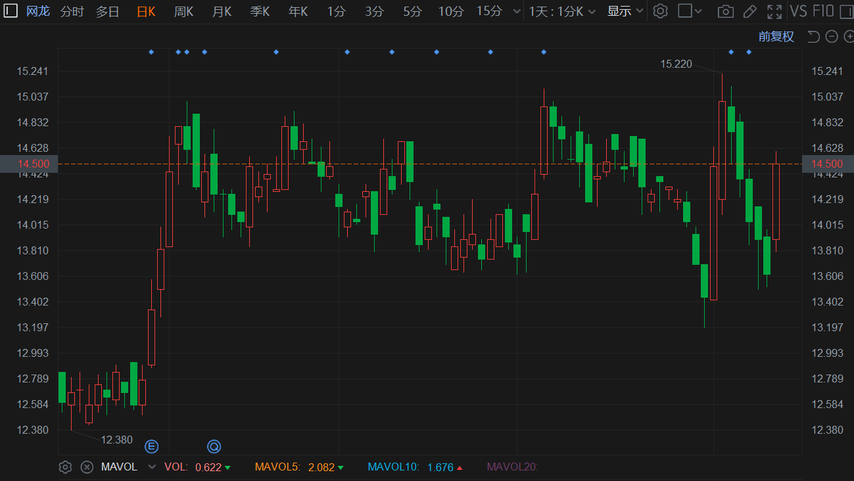Expand the MAVOL indicator selector dropdown
854x481 pixels.
[152, 467]
